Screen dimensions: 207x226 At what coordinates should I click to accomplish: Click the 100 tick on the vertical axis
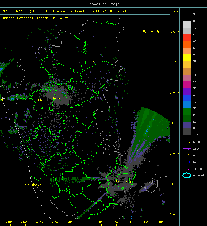tap(173, 32)
